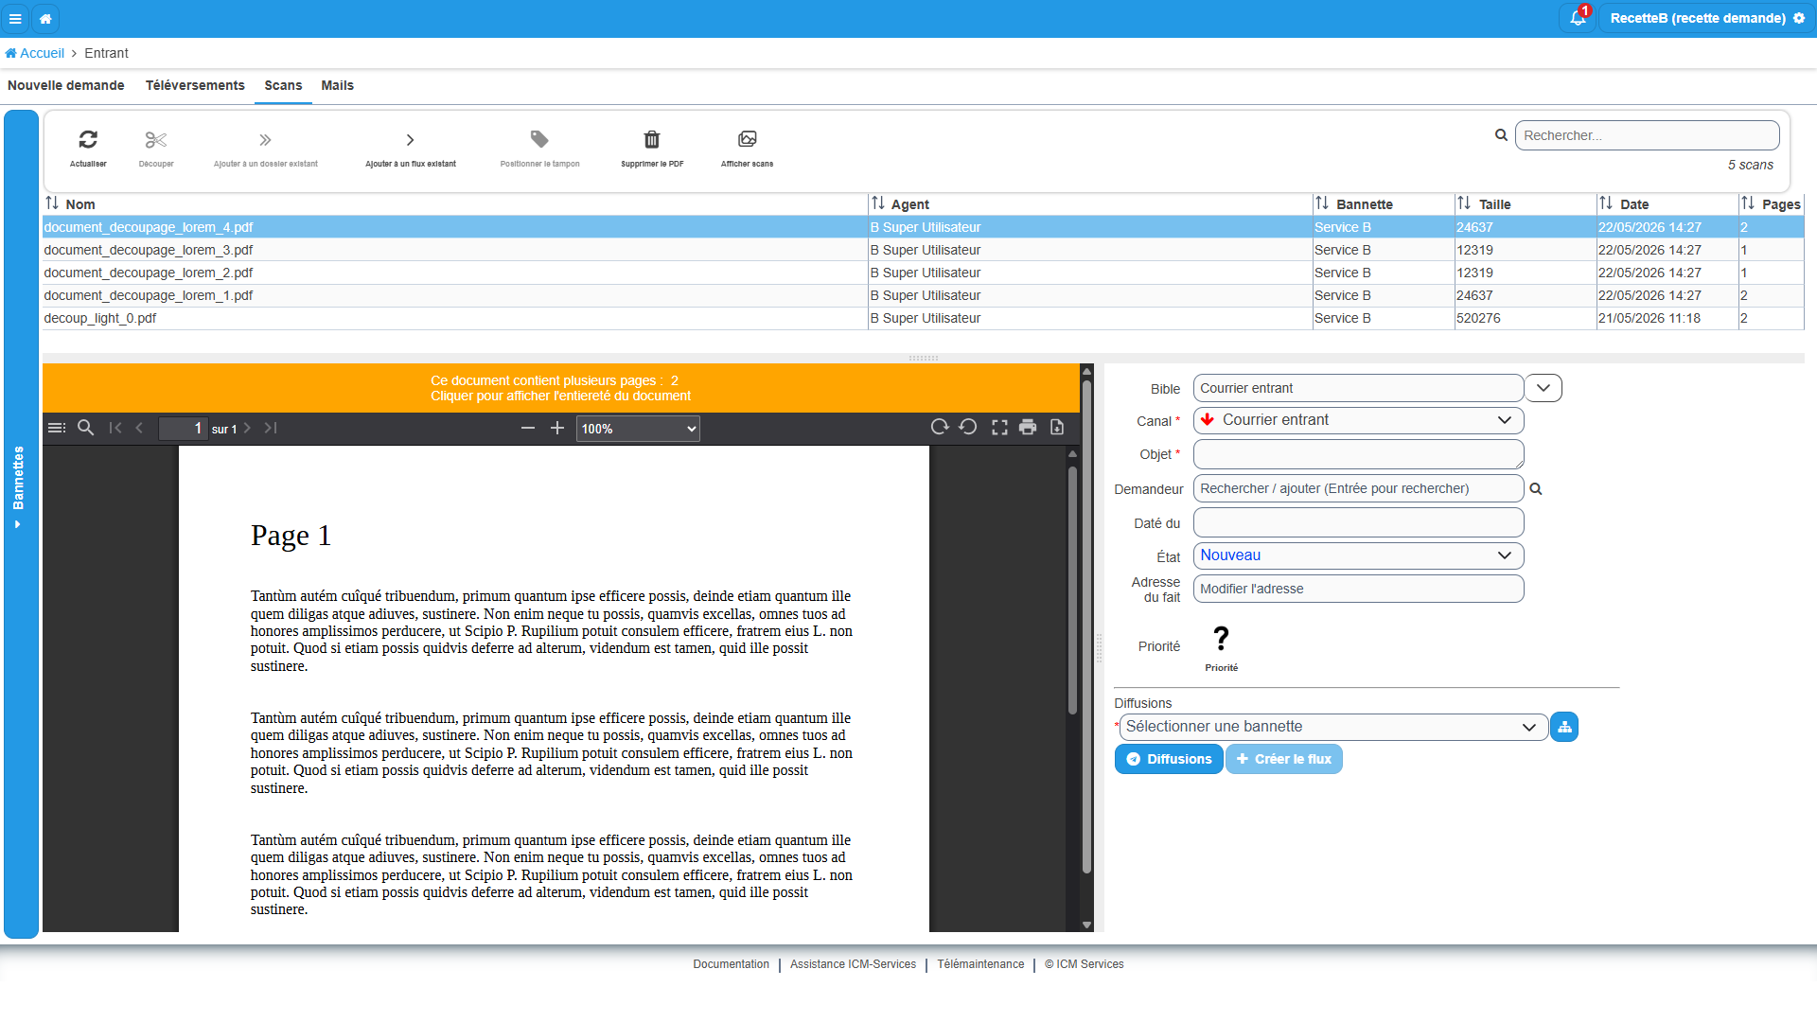
Task: Click Afficher scans image icon
Action: pyautogui.click(x=748, y=139)
